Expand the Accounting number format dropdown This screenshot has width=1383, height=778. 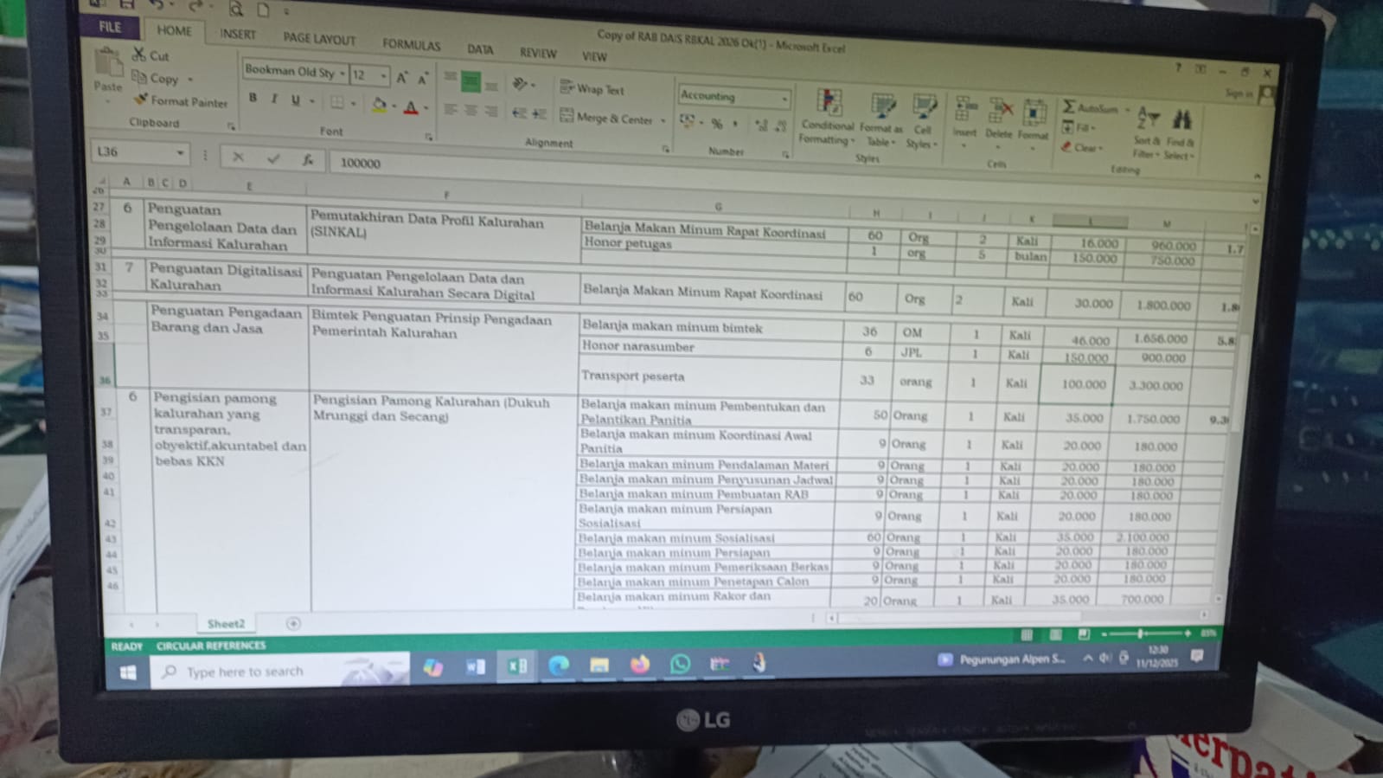tap(784, 99)
